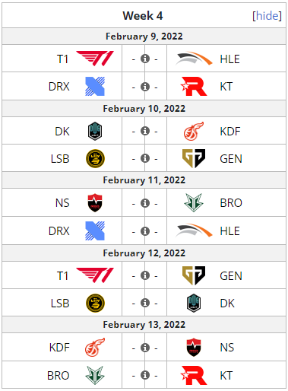Open info for T1 vs GEN match

pyautogui.click(x=145, y=275)
